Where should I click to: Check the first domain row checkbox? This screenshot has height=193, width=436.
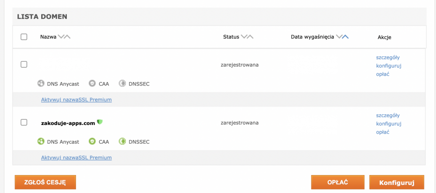pos(24,65)
